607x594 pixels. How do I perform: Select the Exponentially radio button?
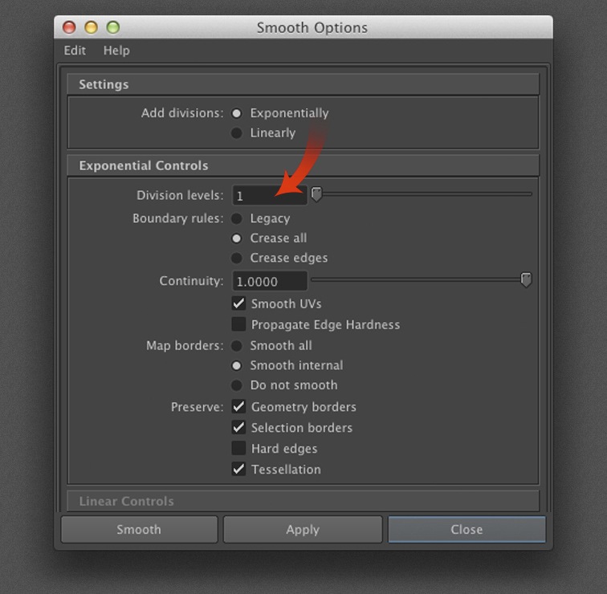[x=237, y=113]
